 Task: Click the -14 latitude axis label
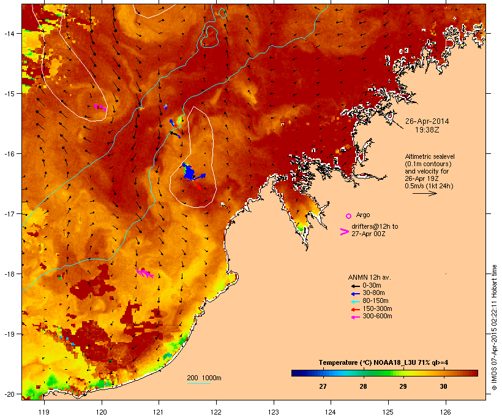[9, 33]
